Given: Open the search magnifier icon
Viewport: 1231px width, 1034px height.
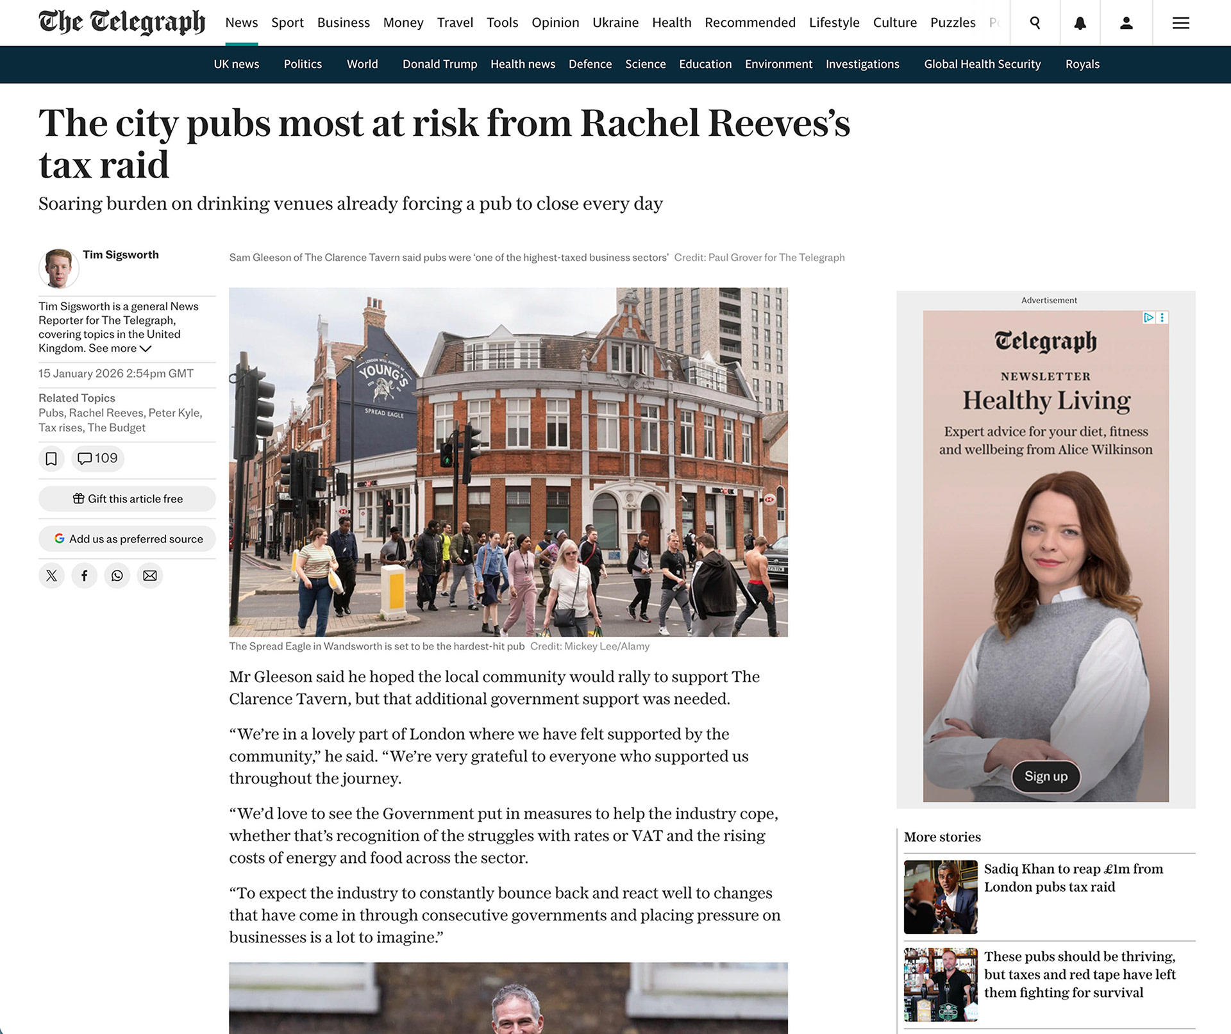Looking at the screenshot, I should tap(1035, 23).
